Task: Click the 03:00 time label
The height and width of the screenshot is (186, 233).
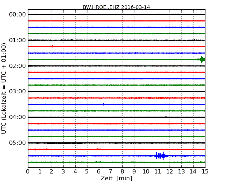Action: tap(18, 91)
